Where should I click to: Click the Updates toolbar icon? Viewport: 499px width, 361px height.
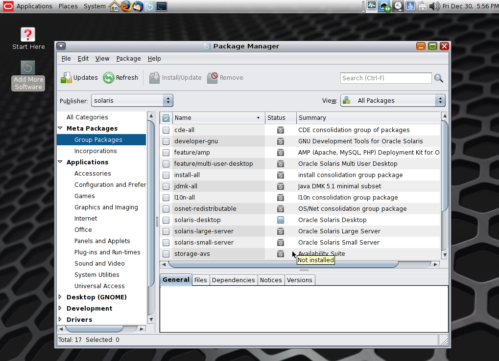pyautogui.click(x=66, y=78)
